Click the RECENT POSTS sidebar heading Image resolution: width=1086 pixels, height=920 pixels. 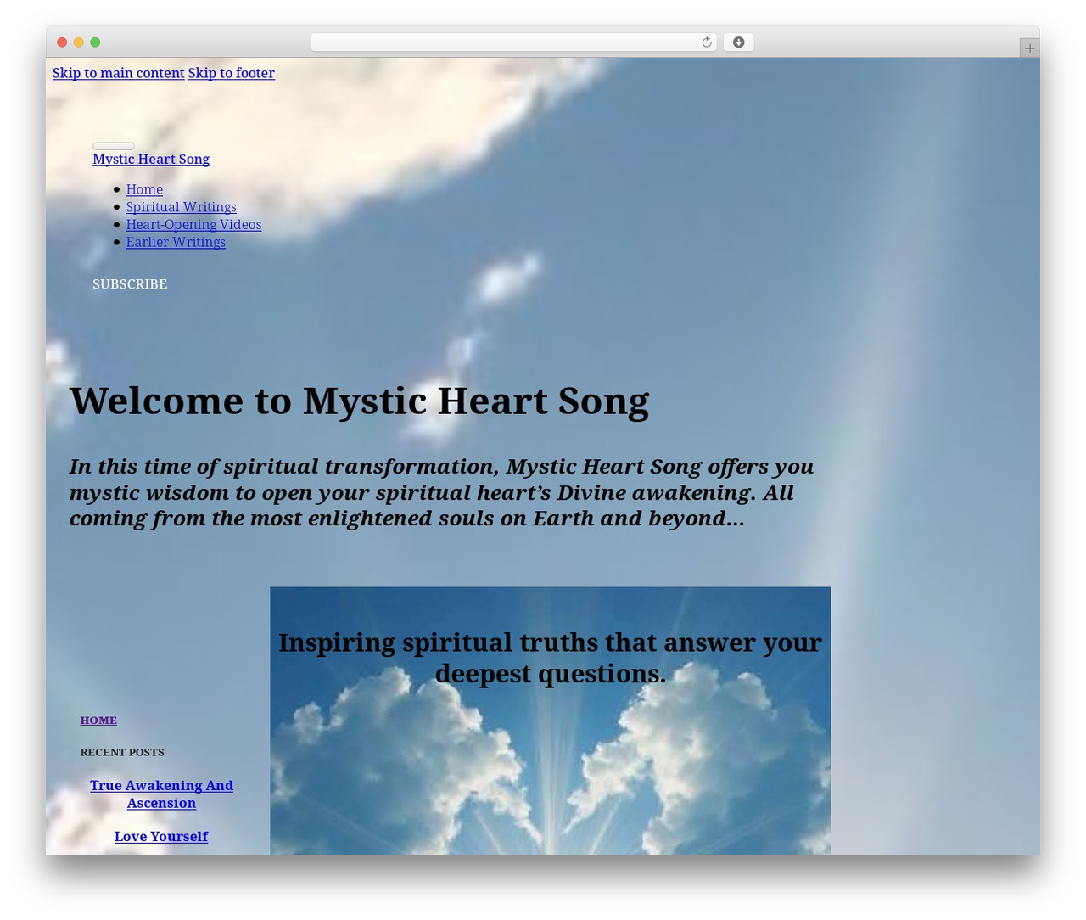[x=122, y=752]
